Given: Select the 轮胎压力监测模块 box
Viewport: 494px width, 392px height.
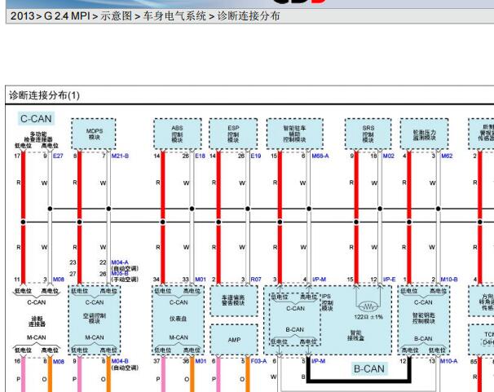Looking at the screenshot, I should click(x=425, y=134).
